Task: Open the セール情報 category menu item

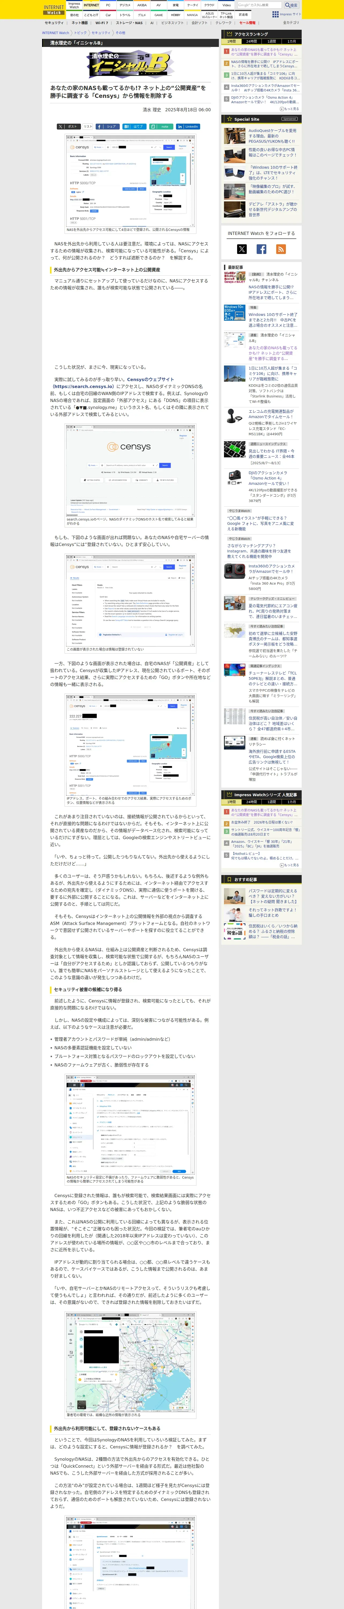Action: coord(247,23)
